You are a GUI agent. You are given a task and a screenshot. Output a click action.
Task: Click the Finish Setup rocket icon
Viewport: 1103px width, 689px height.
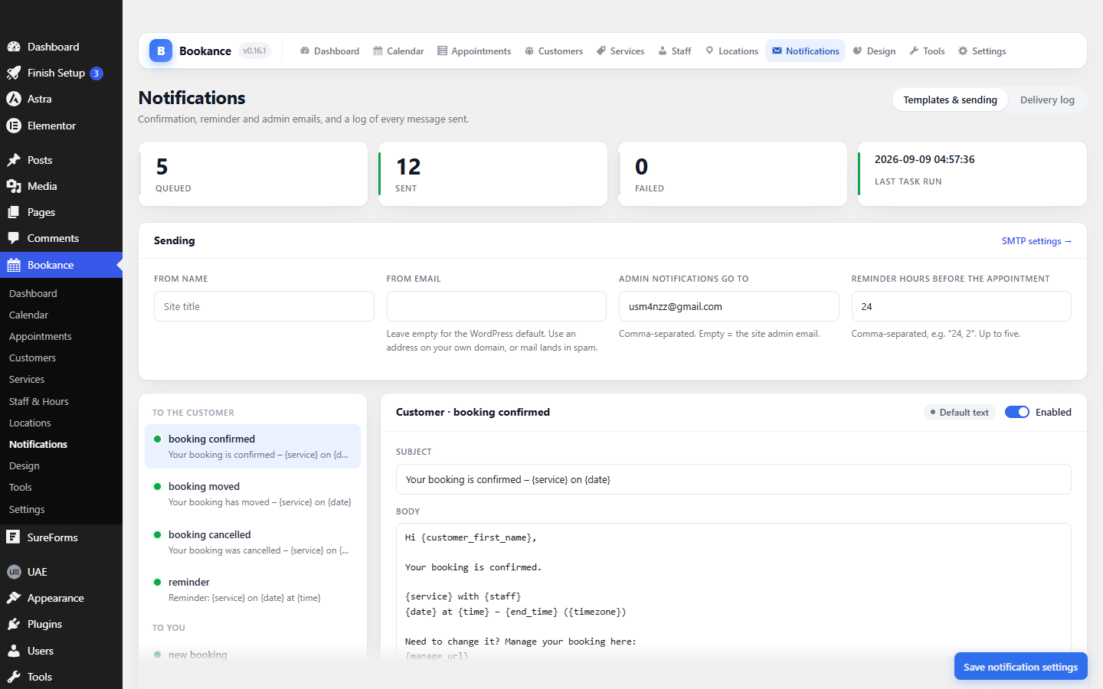pyautogui.click(x=14, y=73)
